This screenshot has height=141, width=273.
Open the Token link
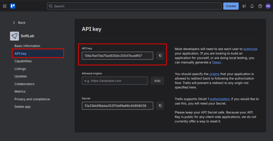tap(216, 62)
